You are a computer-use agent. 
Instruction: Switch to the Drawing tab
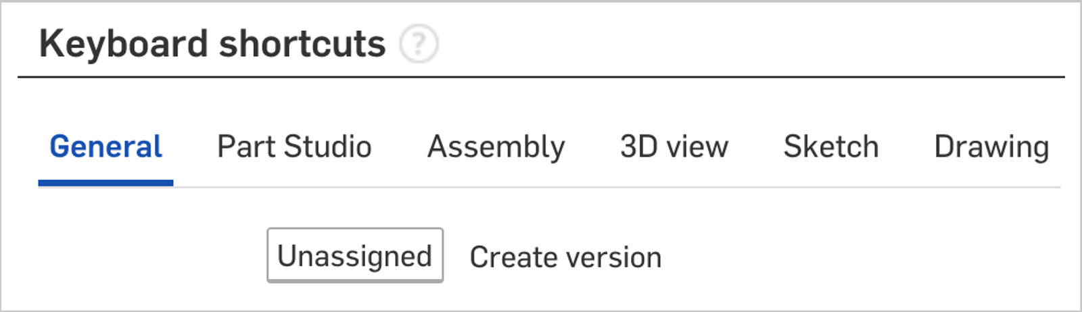point(991,147)
